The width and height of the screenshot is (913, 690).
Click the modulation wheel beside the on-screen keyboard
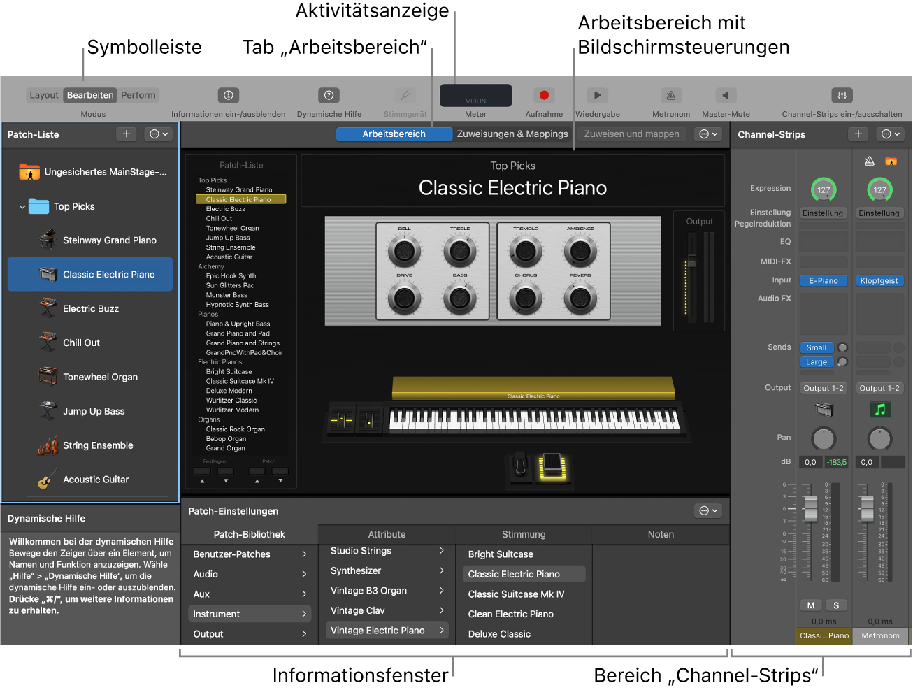point(369,420)
